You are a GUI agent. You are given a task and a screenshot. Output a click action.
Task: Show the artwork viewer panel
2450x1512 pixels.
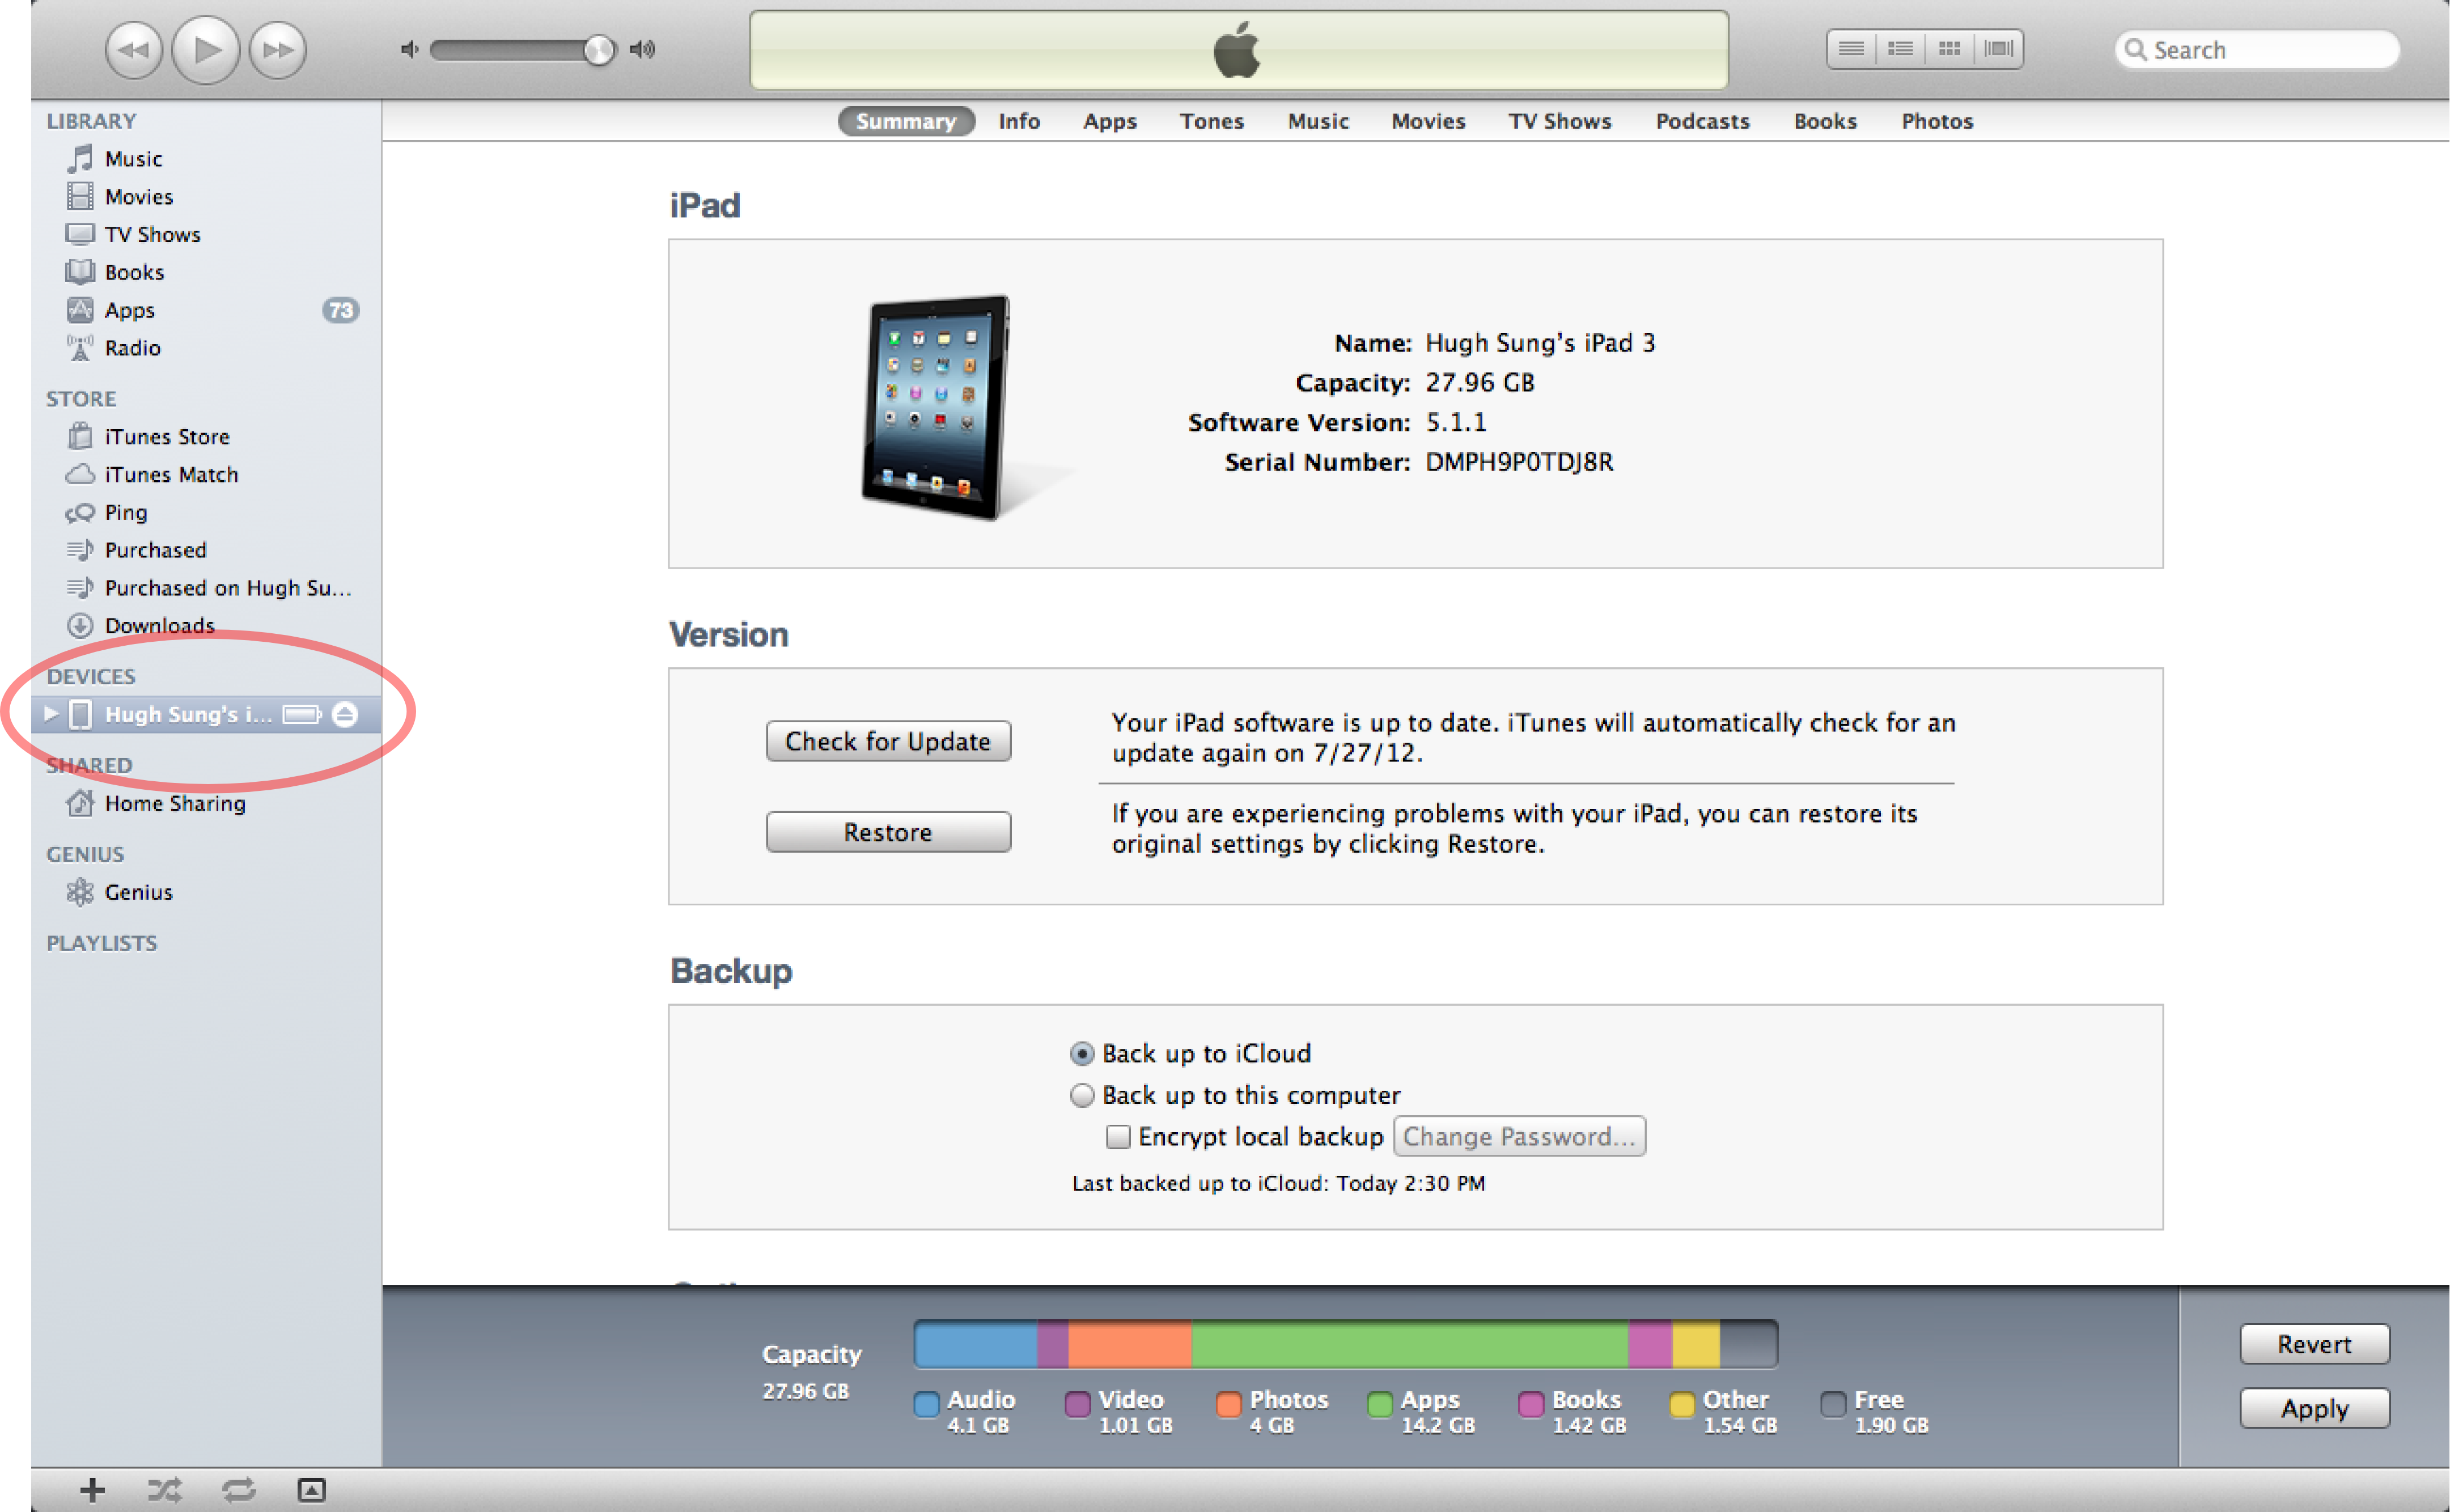click(x=312, y=1490)
